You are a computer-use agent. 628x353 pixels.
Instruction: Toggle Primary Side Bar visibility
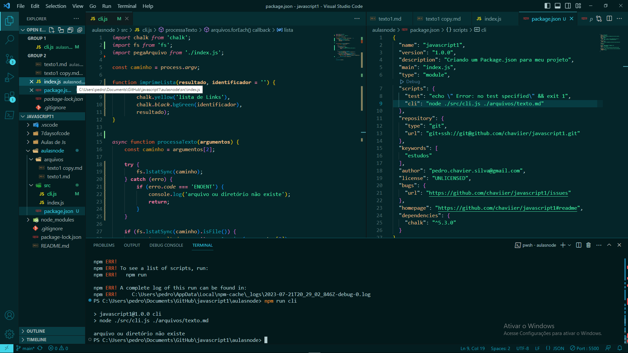click(x=547, y=6)
